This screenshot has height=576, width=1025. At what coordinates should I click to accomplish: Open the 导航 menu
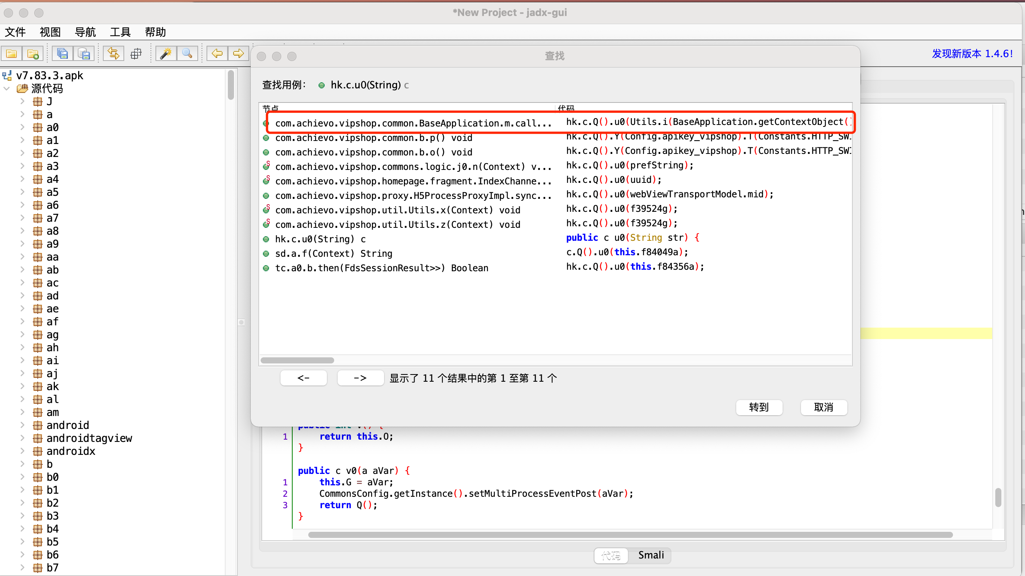tap(85, 32)
